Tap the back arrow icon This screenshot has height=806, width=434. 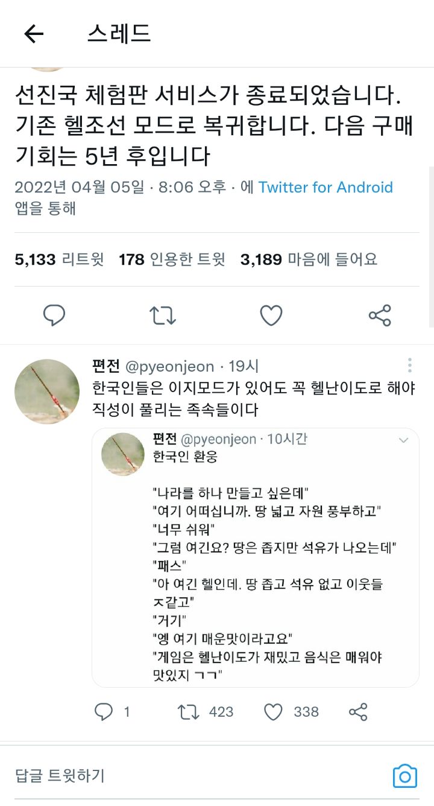coord(34,34)
